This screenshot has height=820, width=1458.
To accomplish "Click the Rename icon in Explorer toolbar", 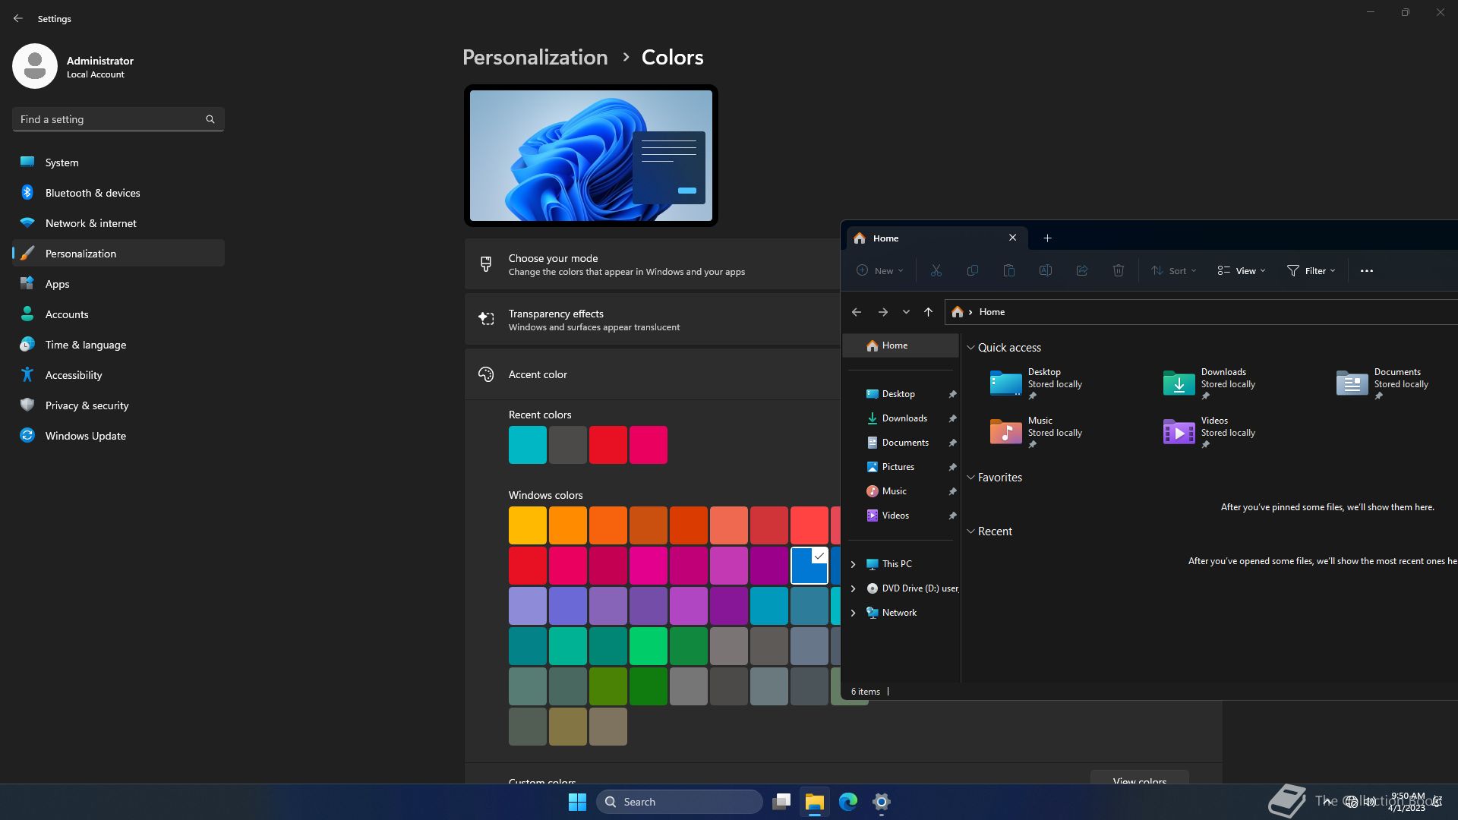I will click(x=1045, y=270).
